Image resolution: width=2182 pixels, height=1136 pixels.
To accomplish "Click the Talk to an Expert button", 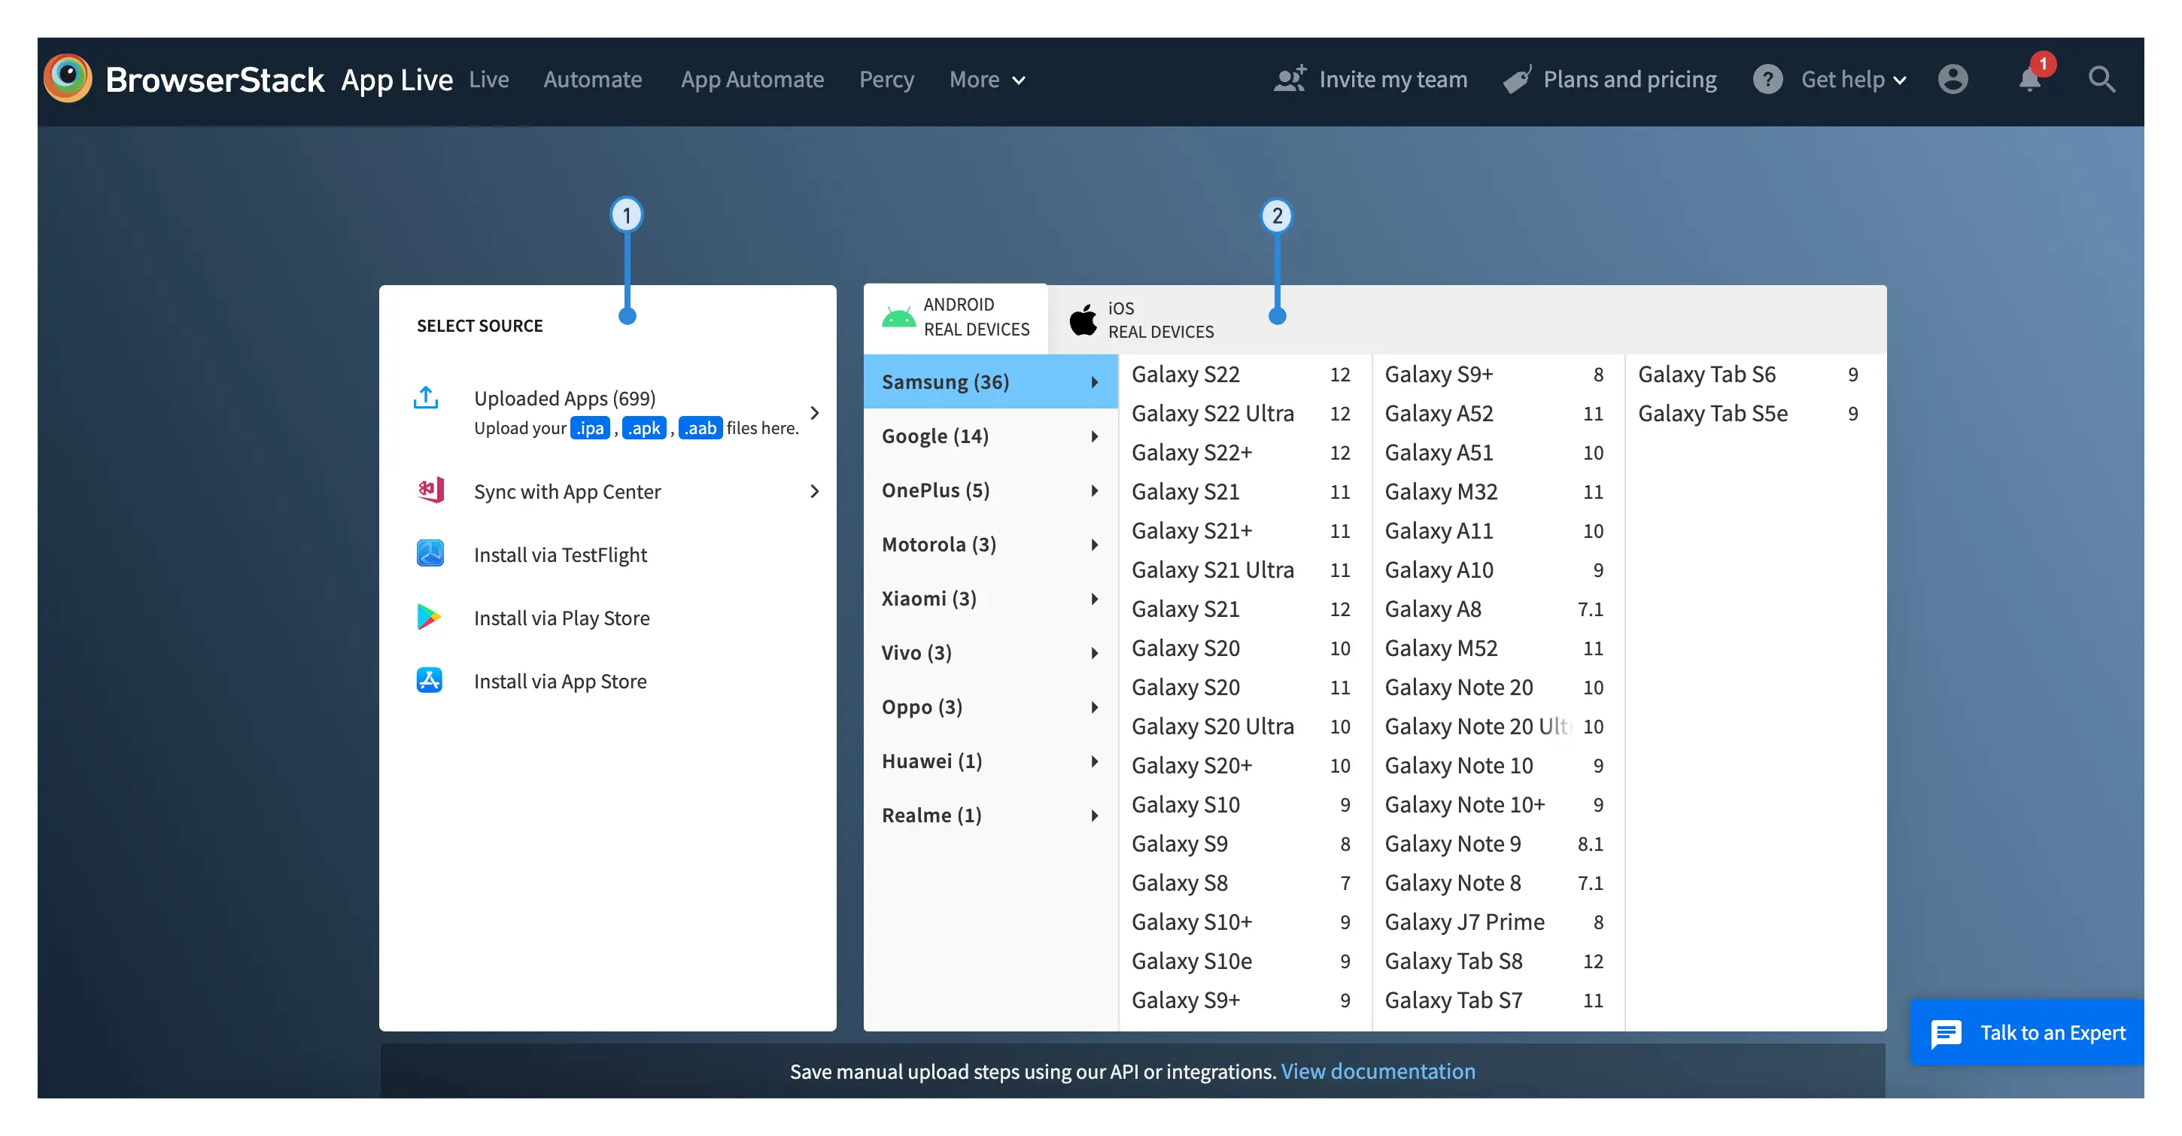I will coord(2027,1033).
